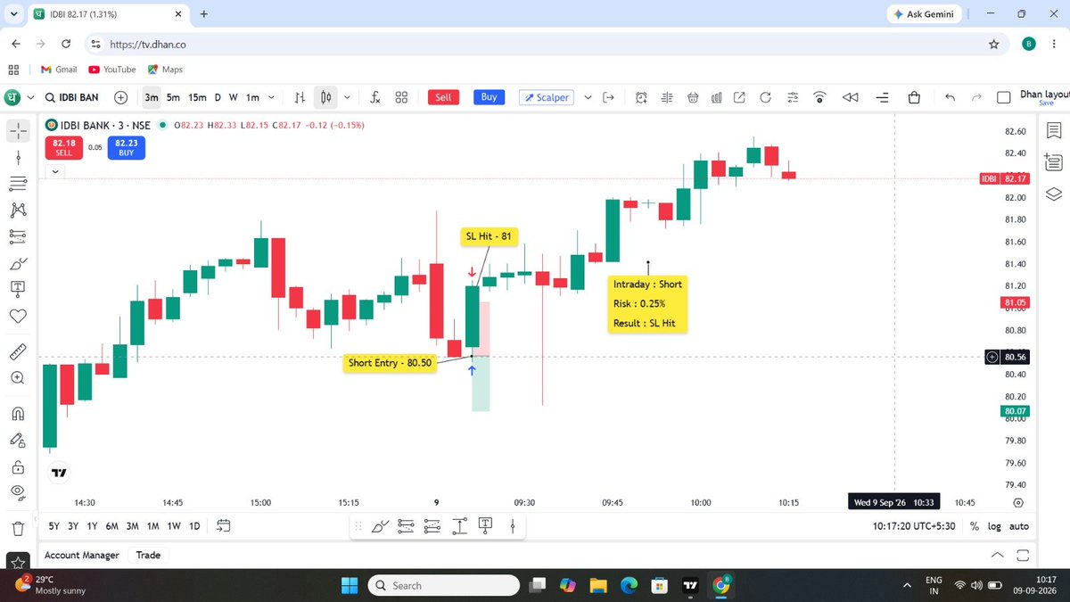1070x602 pixels.
Task: Toggle auto scale mode
Action: [x=1018, y=526]
